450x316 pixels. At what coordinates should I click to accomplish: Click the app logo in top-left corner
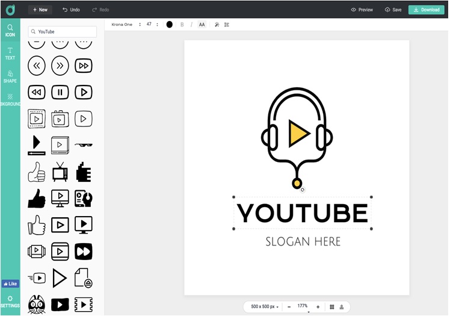10,10
